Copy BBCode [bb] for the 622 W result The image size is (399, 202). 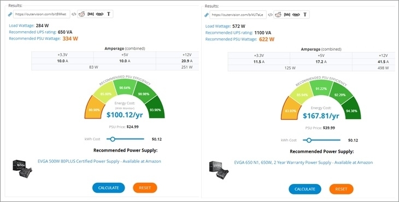(x=287, y=15)
